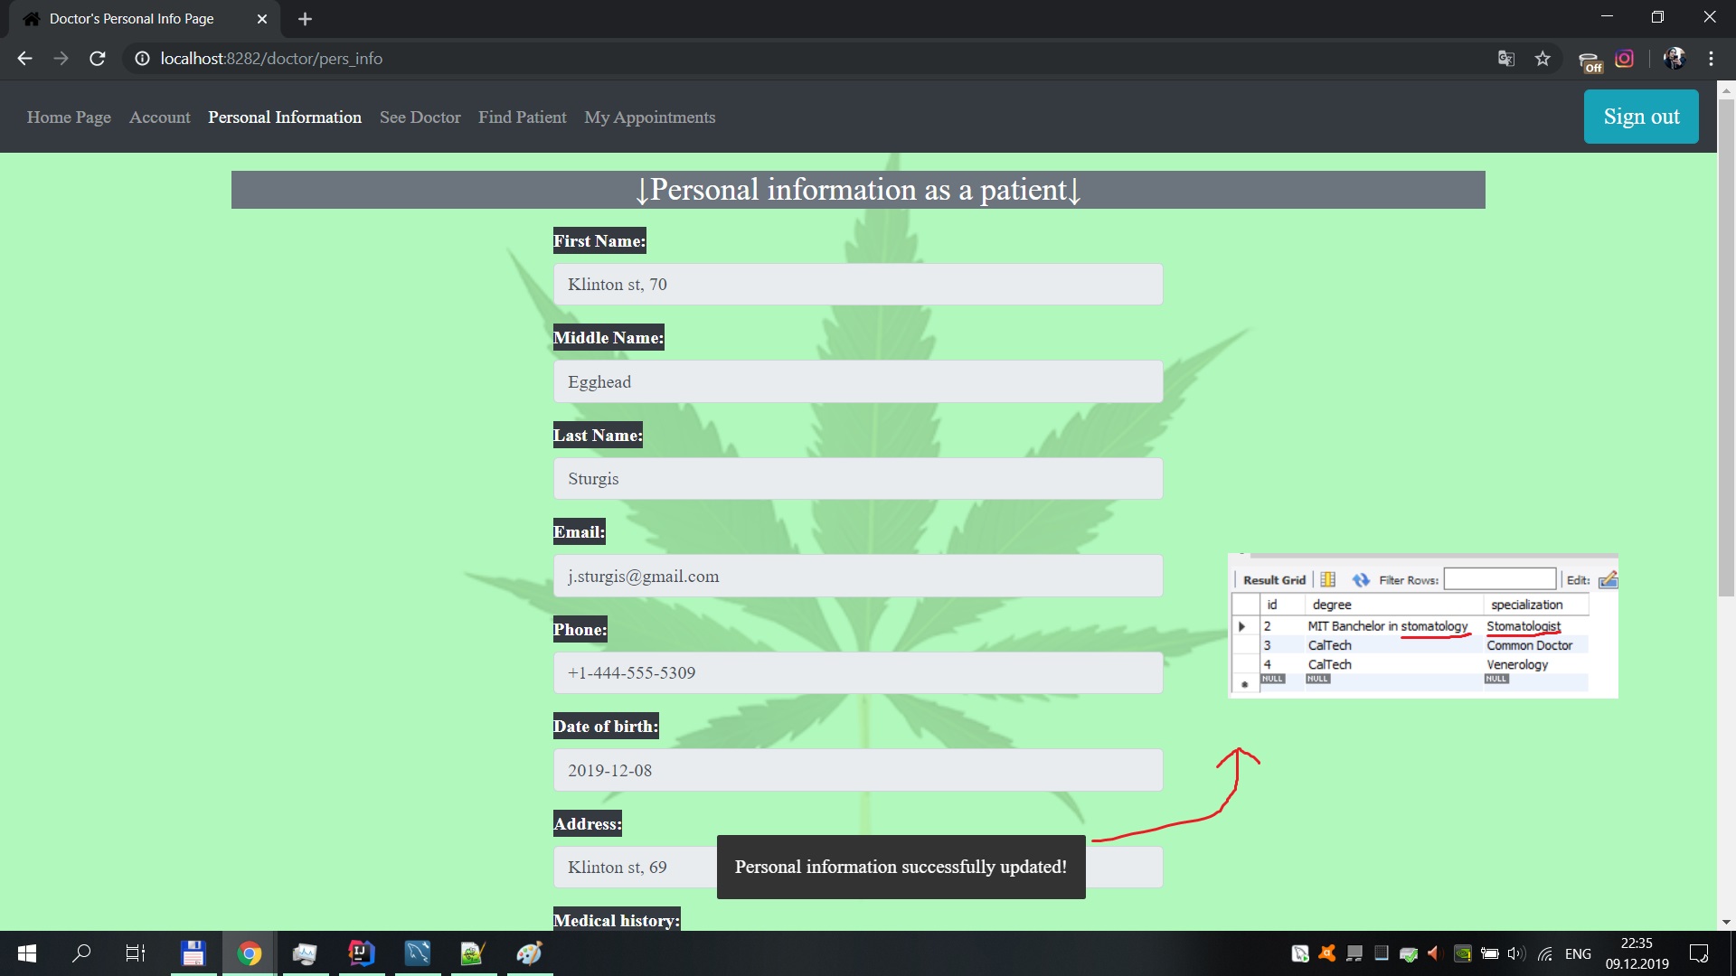
Task: Open IntelliJ IDEA from the taskbar
Action: [361, 953]
